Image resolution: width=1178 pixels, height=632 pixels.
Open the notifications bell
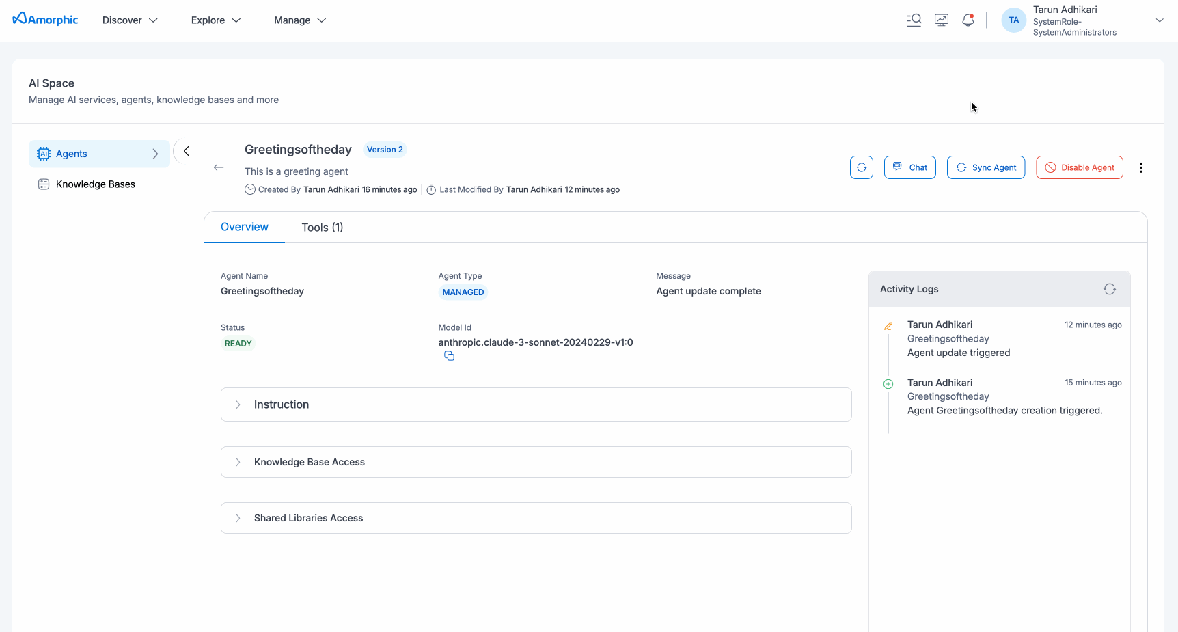968,20
